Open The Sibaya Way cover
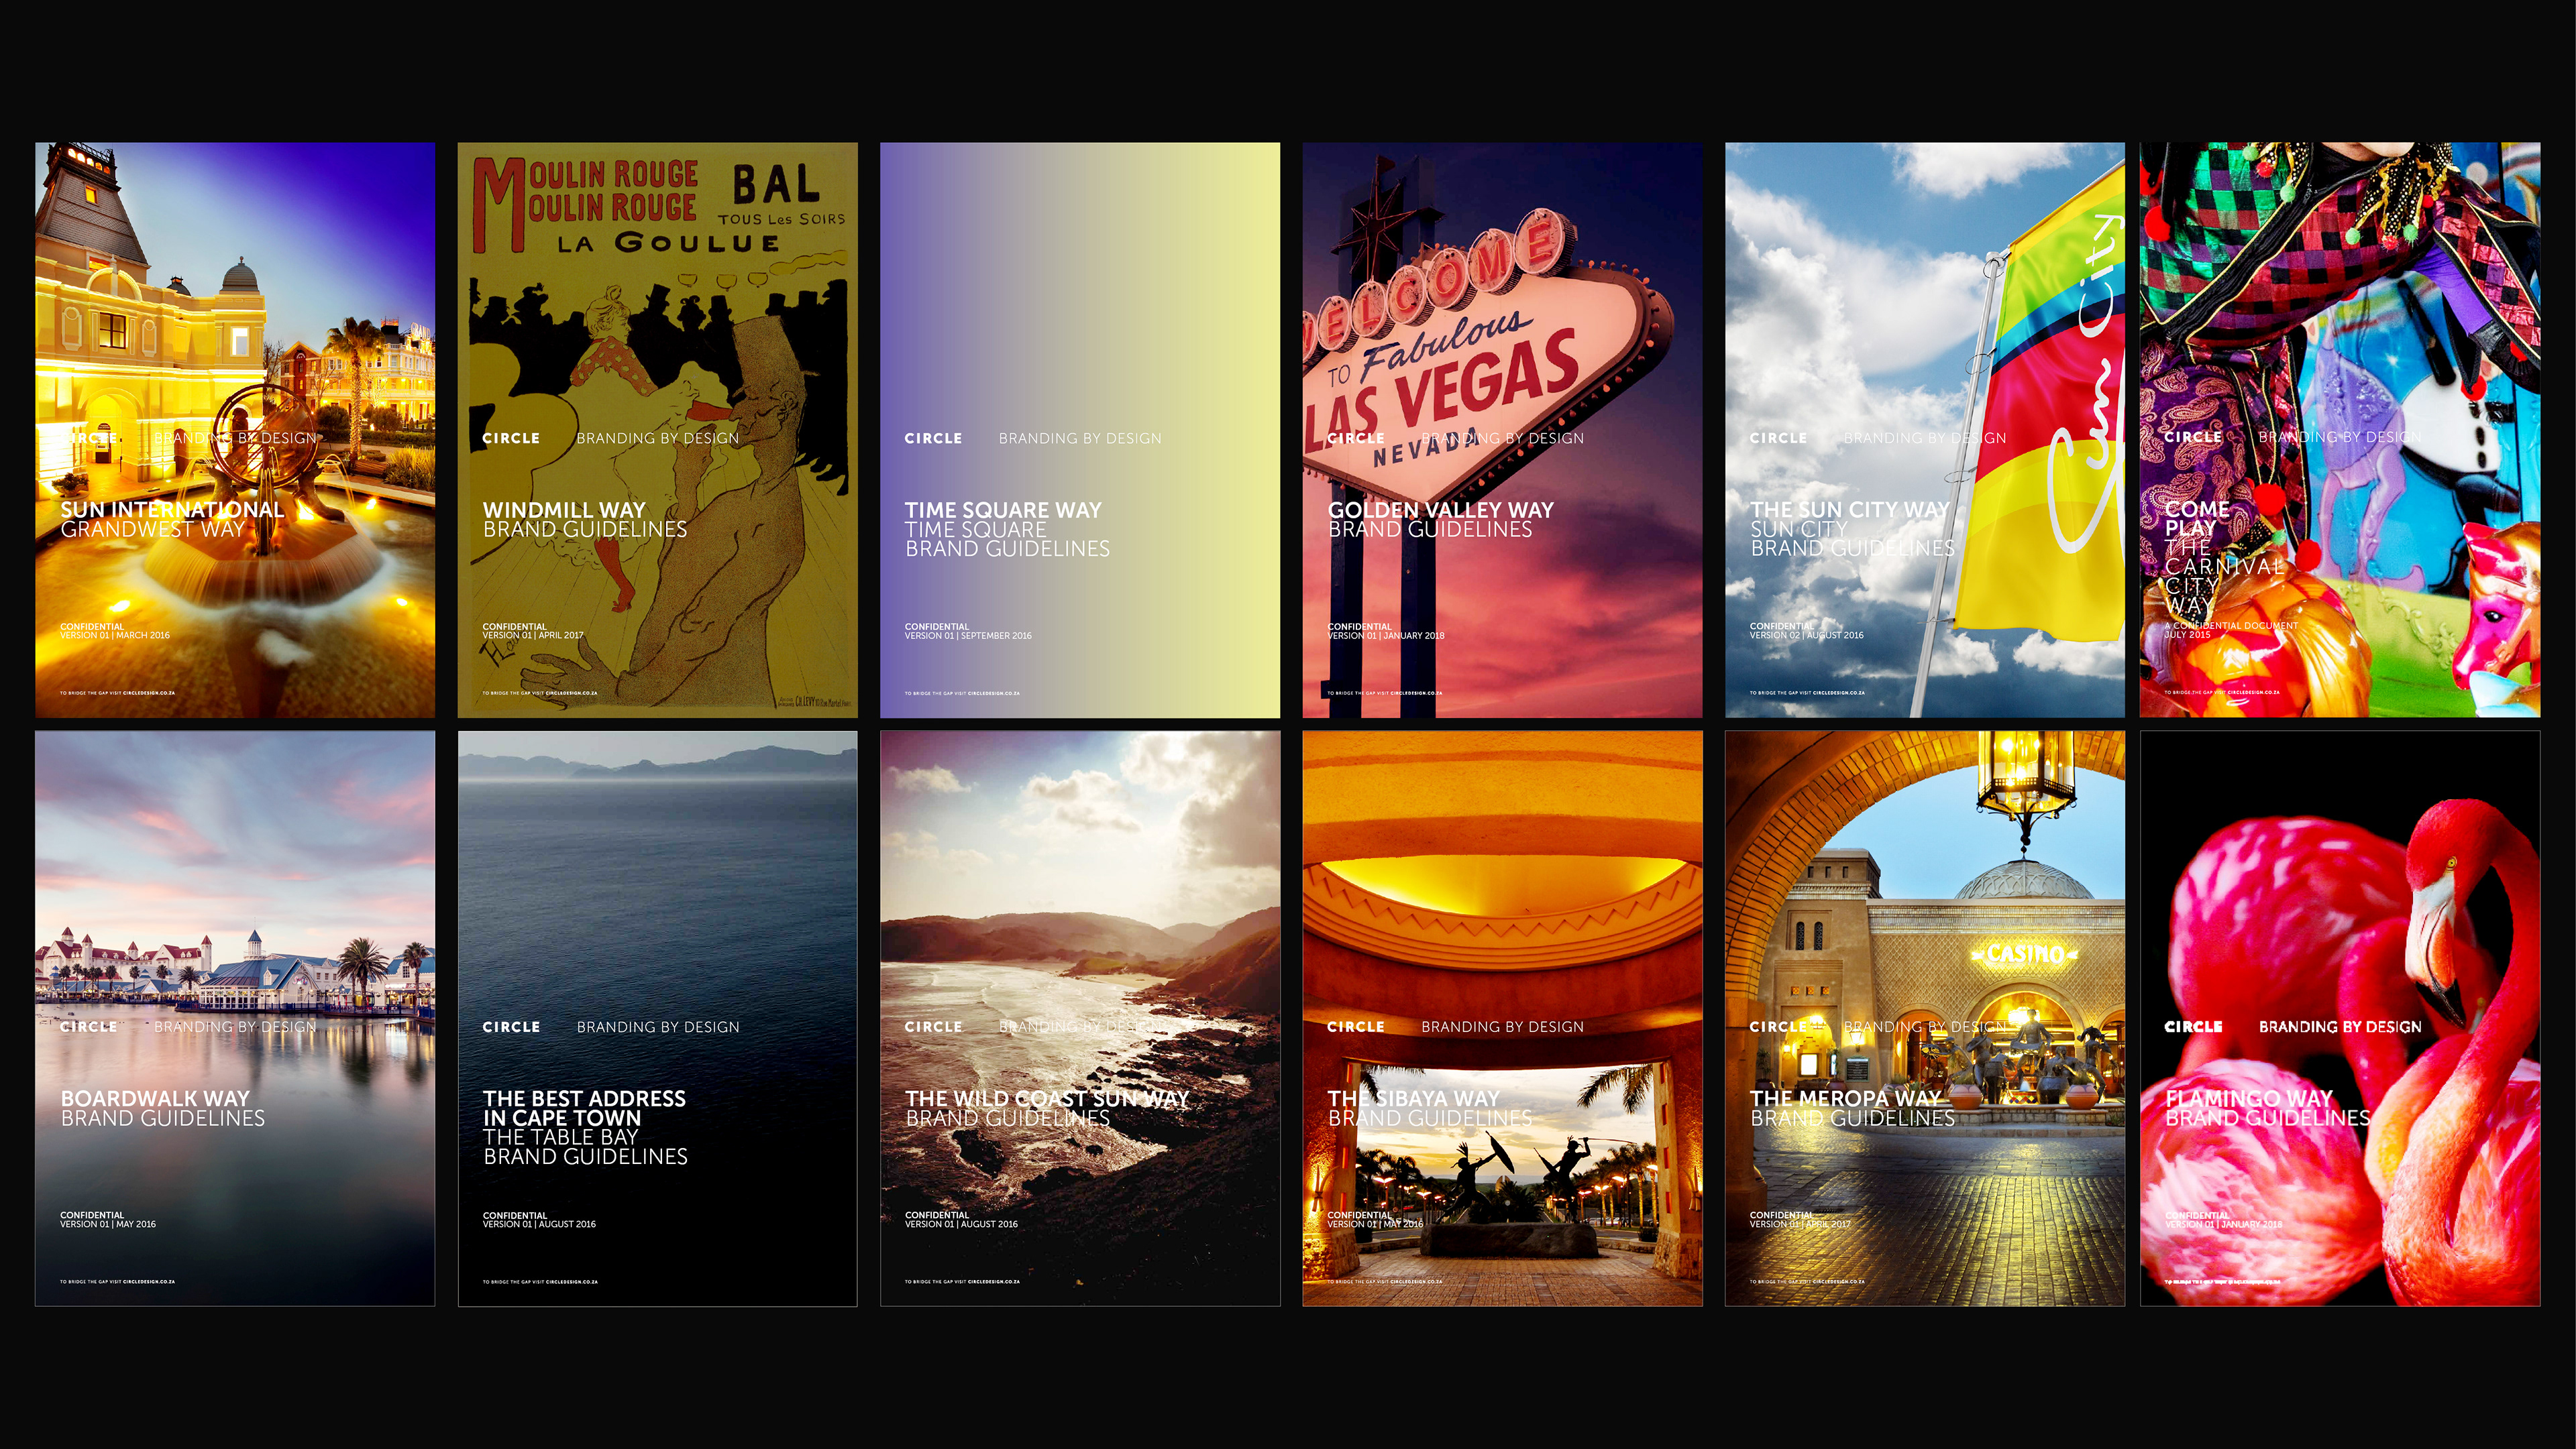The height and width of the screenshot is (1449, 2576). click(x=1502, y=1019)
